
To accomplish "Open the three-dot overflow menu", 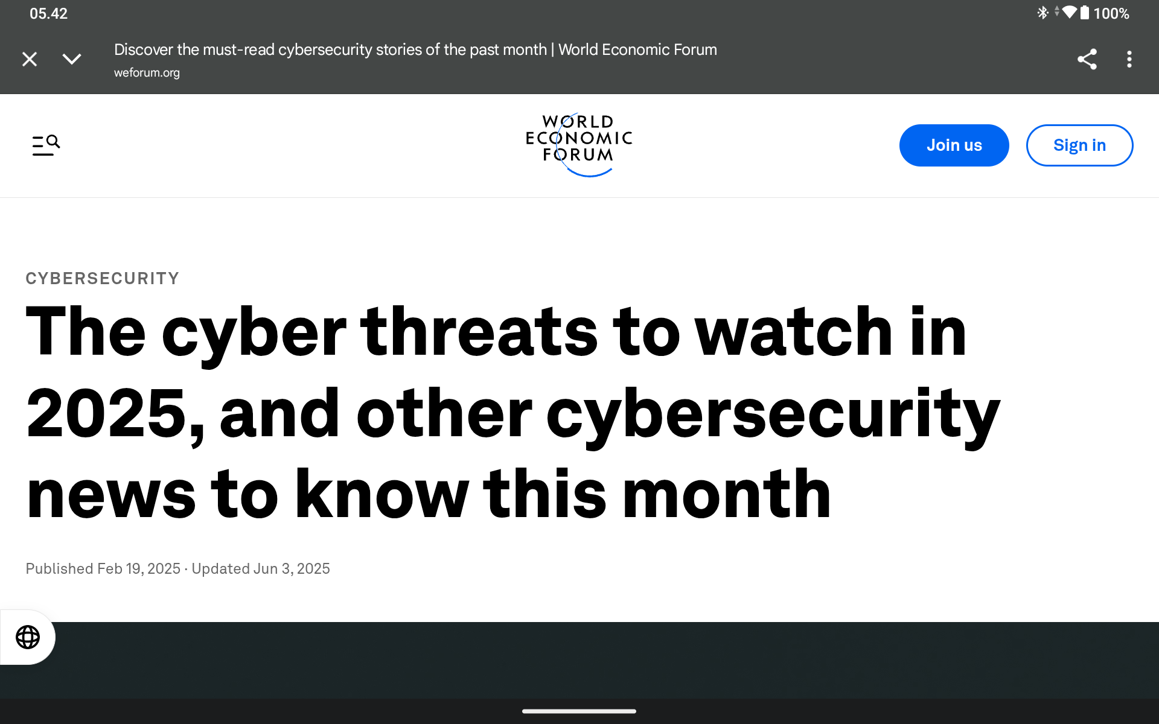I will [1129, 59].
